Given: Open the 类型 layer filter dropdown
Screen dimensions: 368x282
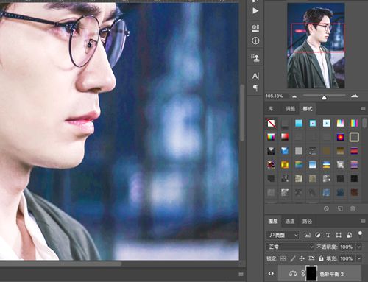Looking at the screenshot, I should [283, 235].
